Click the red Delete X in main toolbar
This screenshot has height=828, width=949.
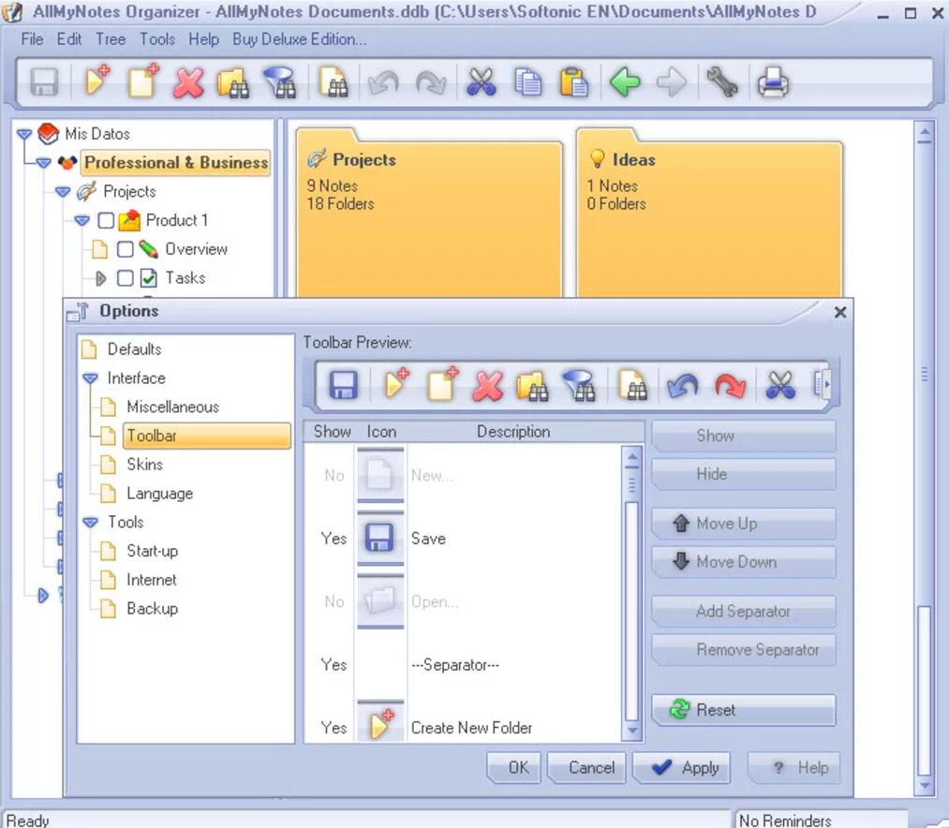188,82
